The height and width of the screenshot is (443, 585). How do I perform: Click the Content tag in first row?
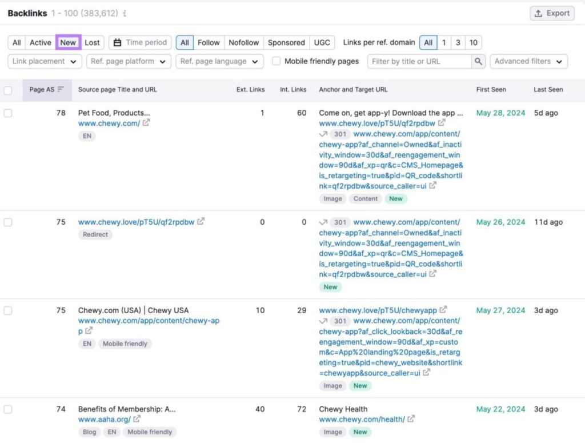[x=365, y=198]
